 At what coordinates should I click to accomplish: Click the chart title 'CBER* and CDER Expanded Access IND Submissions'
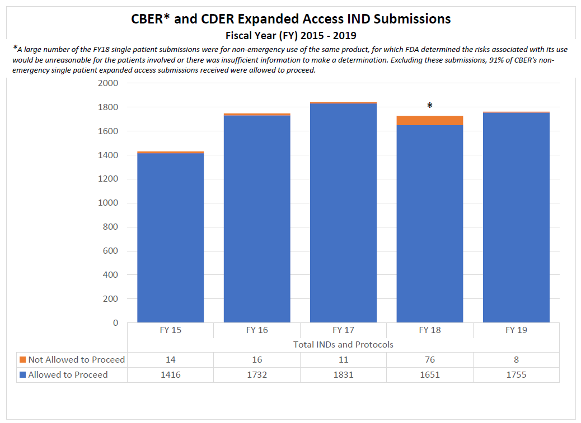tap(291, 19)
